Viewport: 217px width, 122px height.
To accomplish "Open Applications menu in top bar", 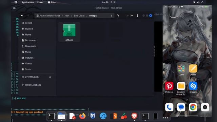I will (x=28, y=2).
